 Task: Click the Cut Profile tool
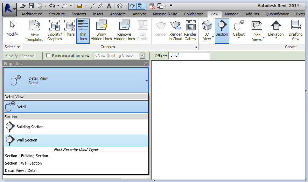point(142,30)
